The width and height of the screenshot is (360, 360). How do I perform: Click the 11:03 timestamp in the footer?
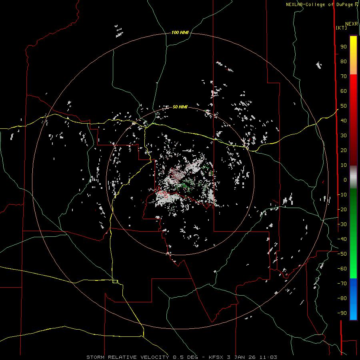coord(268,357)
